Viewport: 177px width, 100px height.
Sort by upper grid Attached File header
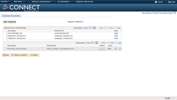coord(59,31)
